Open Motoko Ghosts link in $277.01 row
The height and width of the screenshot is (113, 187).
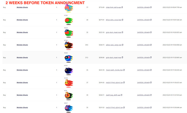(x=22, y=20)
